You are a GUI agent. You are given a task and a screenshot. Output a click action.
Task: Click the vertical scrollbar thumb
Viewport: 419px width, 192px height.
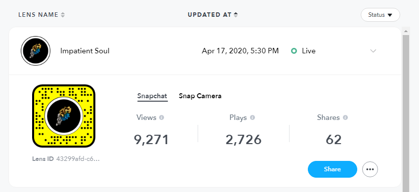[406, 113]
